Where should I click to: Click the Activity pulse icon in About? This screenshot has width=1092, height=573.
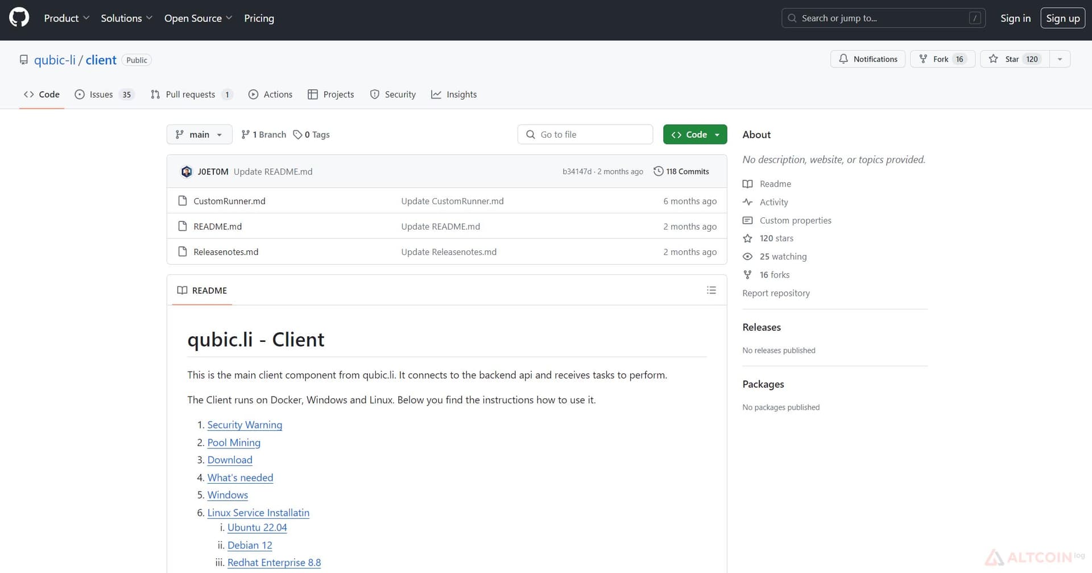[x=747, y=202]
